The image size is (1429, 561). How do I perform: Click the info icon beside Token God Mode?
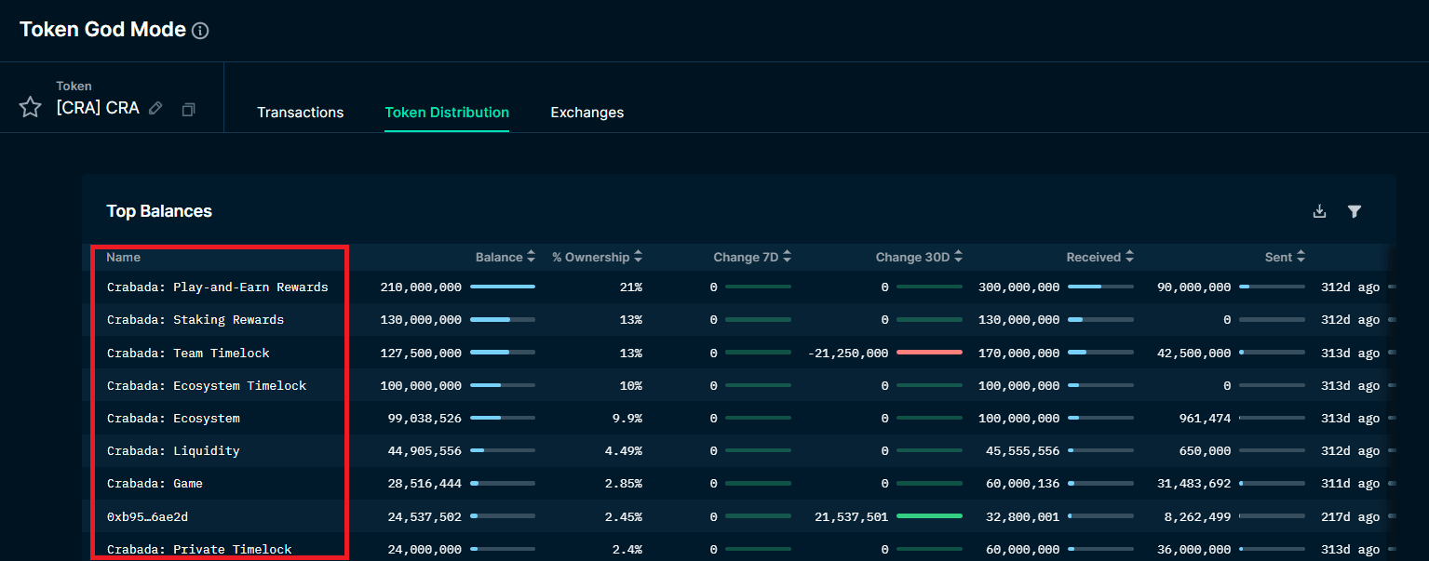[200, 31]
